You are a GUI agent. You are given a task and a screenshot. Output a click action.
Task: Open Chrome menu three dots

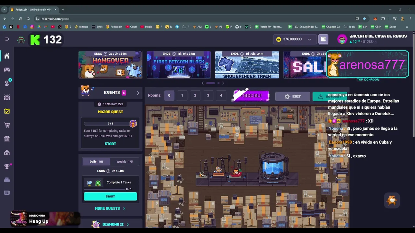pyautogui.click(x=410, y=19)
